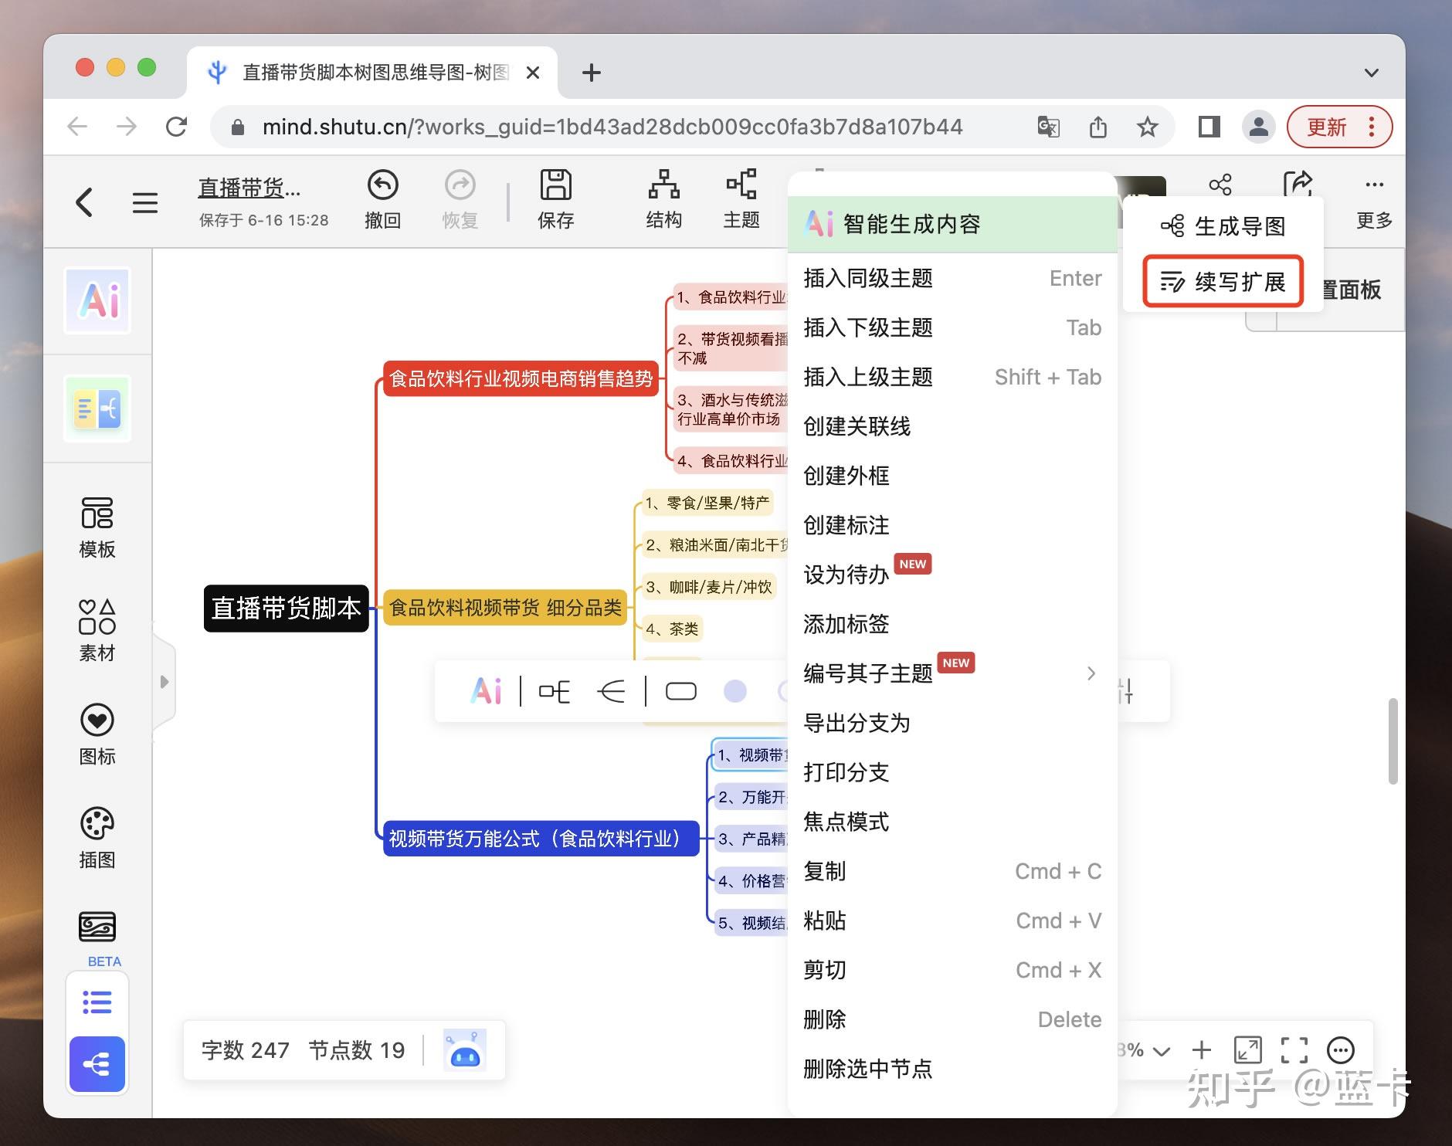The height and width of the screenshot is (1146, 1452).
Task: Click the browser address bar
Action: click(610, 126)
